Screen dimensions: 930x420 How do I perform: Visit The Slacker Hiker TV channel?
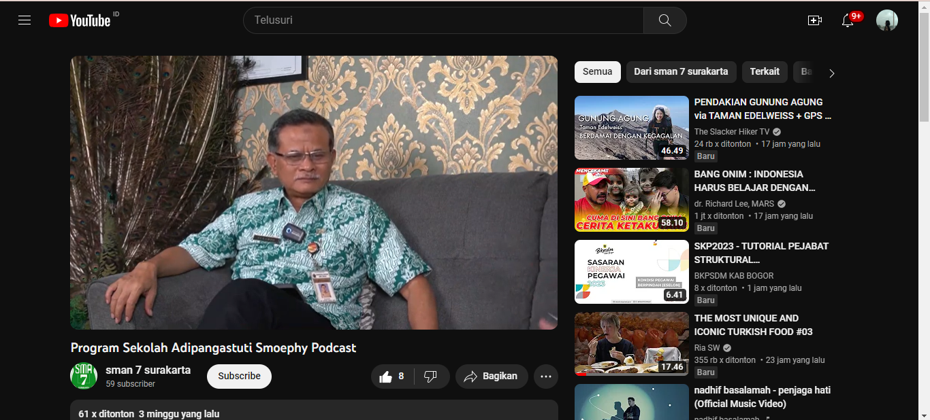[732, 132]
